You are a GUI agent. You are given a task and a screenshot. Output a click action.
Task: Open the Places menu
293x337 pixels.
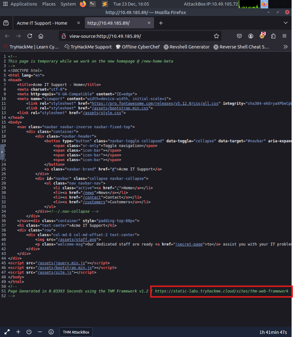[49, 4]
